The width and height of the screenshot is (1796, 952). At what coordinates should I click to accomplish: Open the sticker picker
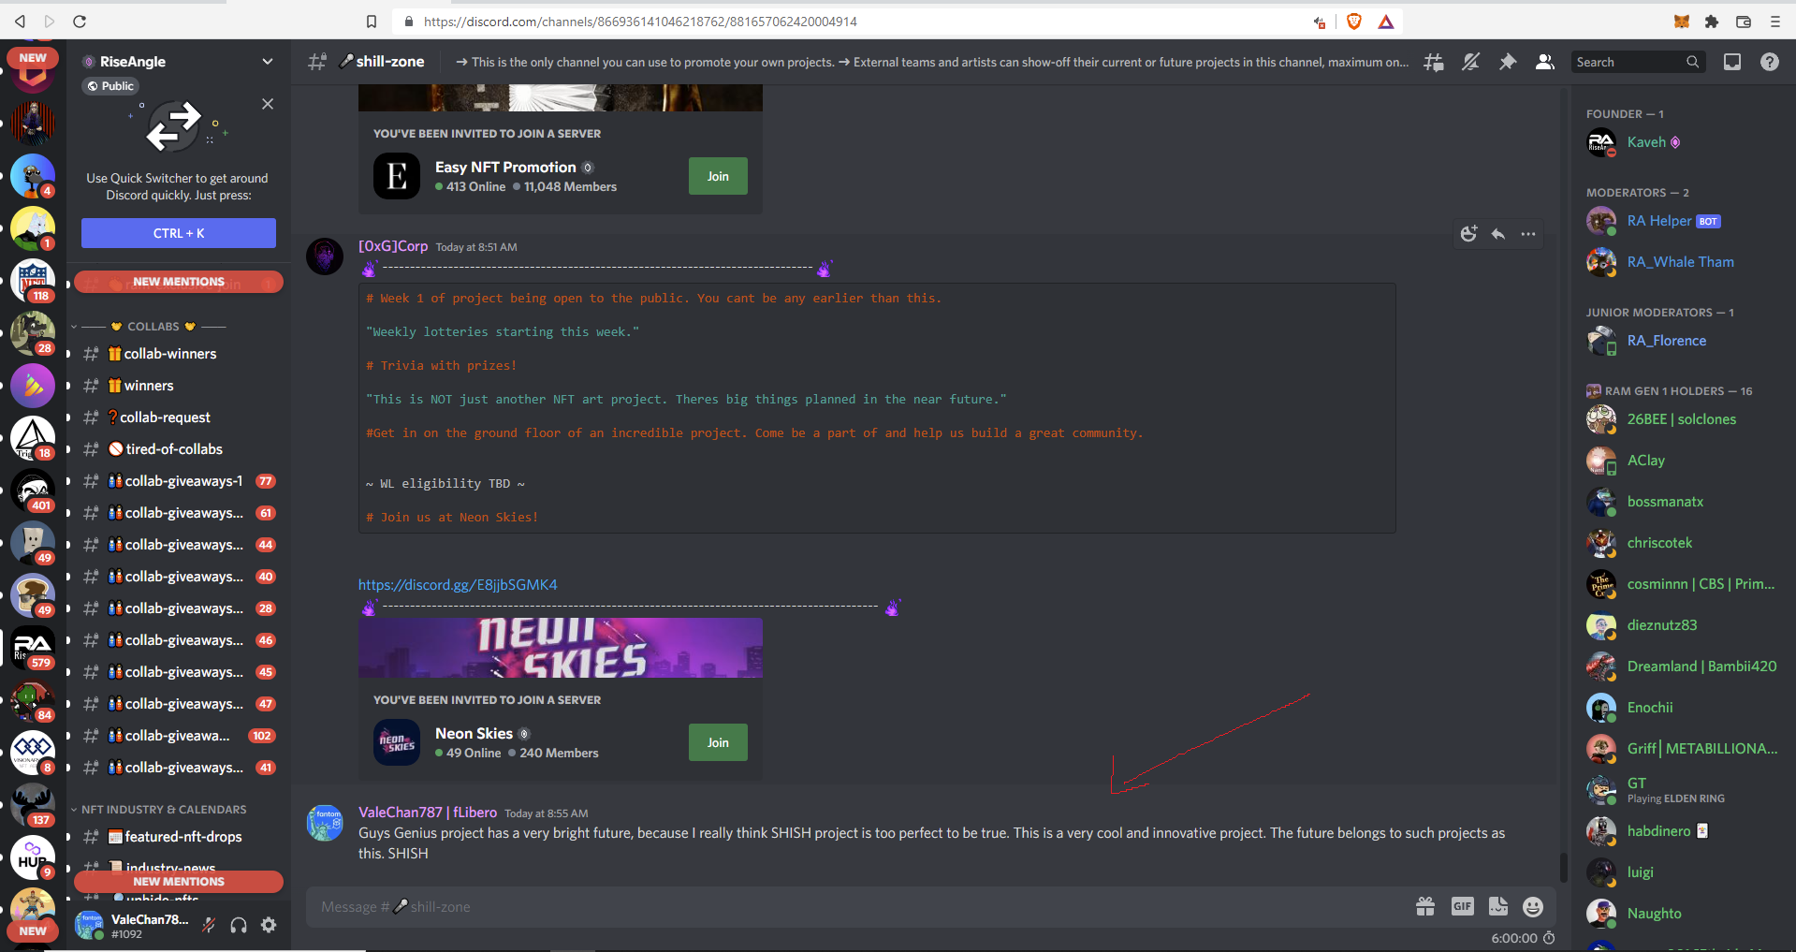(x=1498, y=906)
